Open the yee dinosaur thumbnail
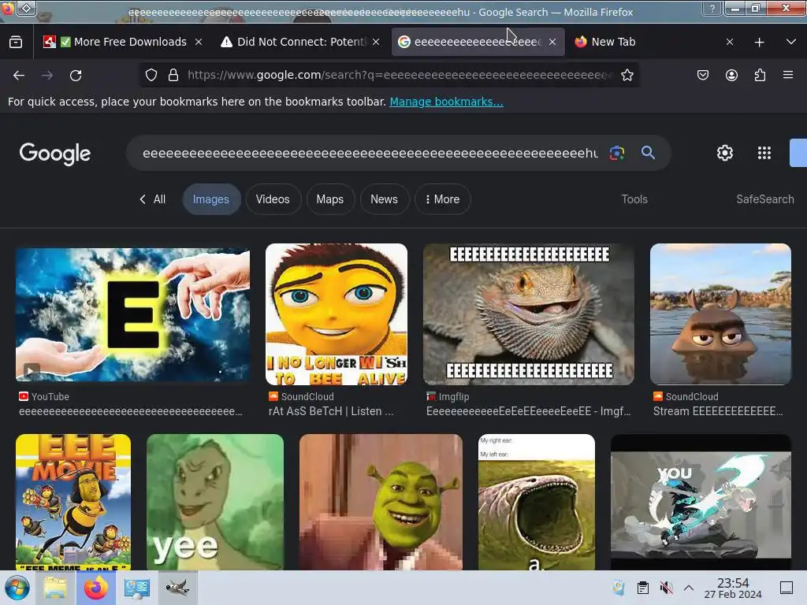Screen dimensions: 807x605 pos(215,502)
